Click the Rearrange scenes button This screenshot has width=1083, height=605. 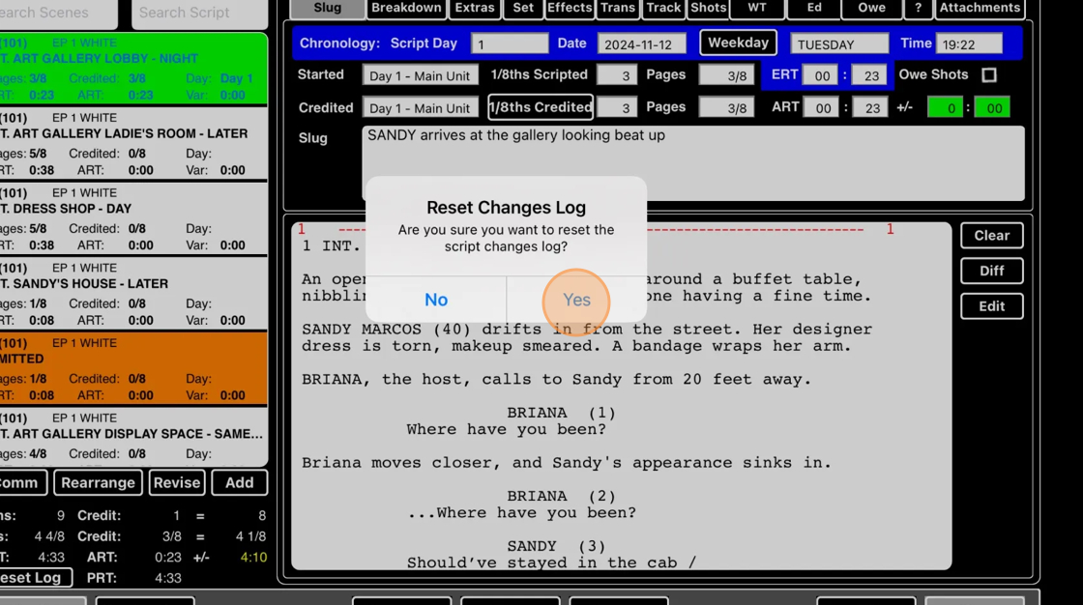pos(98,482)
